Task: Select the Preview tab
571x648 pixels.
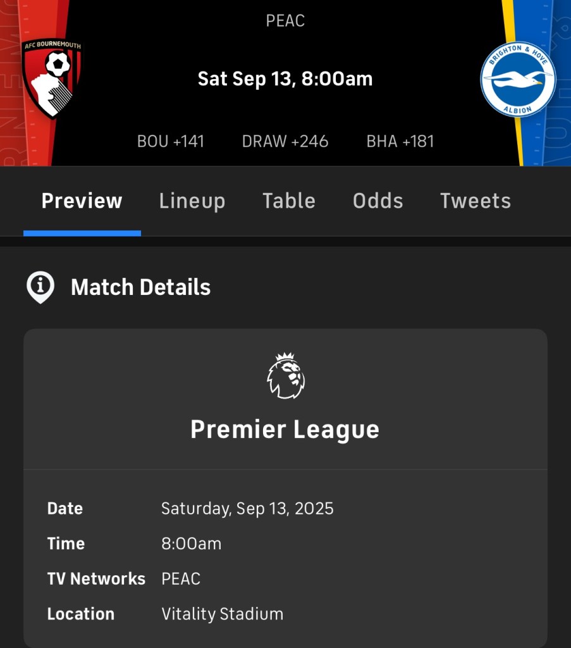Action: click(x=82, y=201)
